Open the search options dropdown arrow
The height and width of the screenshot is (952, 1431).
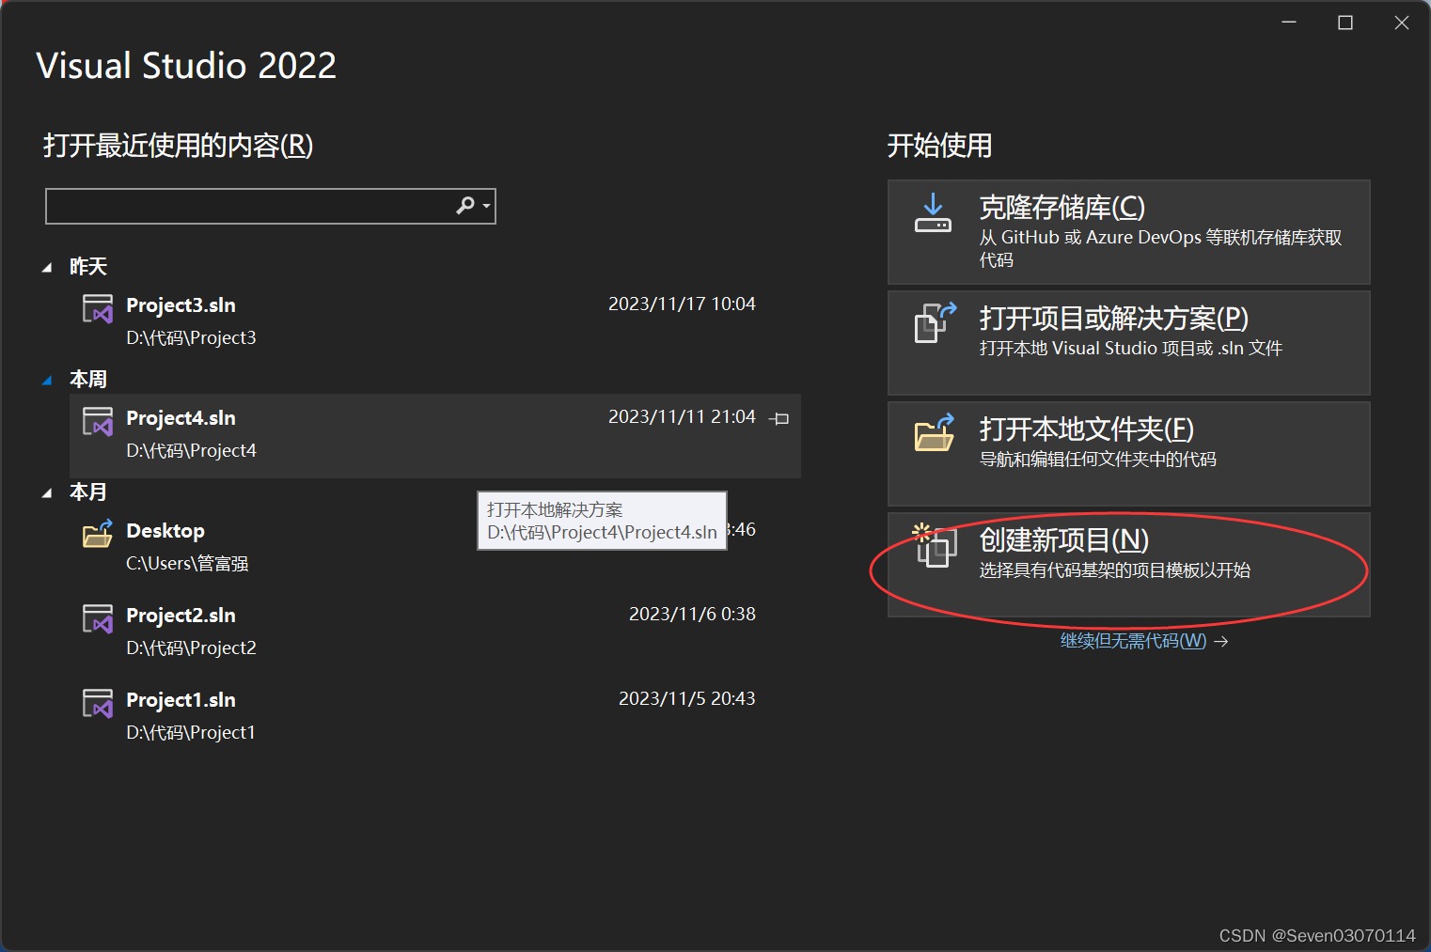pyautogui.click(x=486, y=206)
